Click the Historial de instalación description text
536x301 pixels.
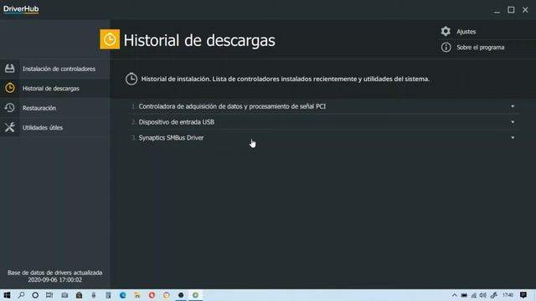pyautogui.click(x=285, y=79)
